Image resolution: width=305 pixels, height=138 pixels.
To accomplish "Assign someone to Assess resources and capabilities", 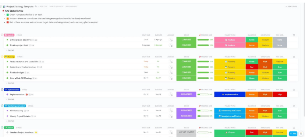I will pyautogui.click(x=171, y=62).
